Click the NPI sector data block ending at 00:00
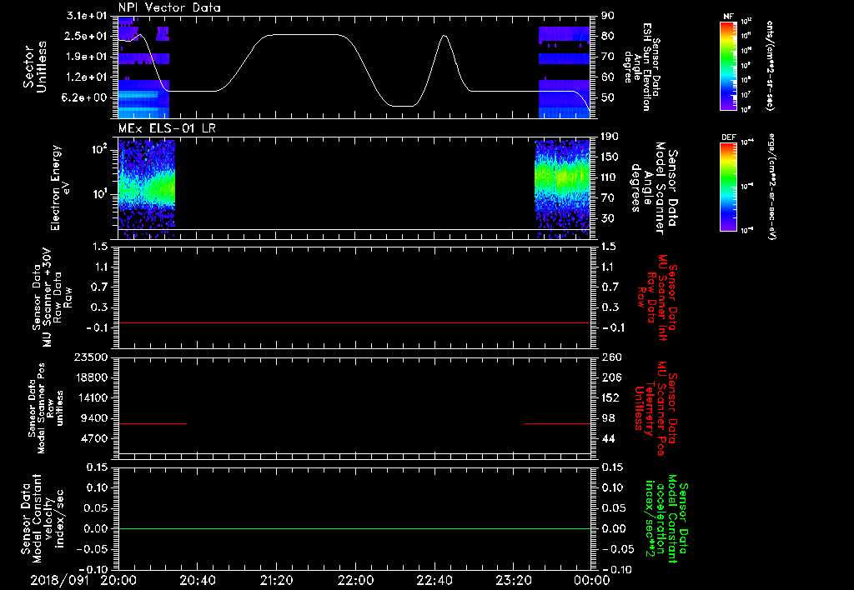The image size is (854, 590). [x=565, y=72]
